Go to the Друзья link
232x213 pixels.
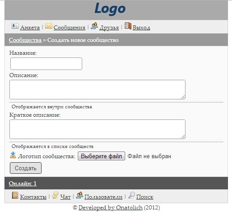click(109, 28)
